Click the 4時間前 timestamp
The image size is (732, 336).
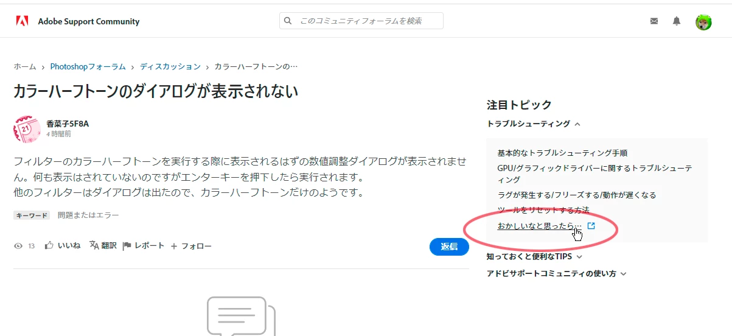coord(58,134)
